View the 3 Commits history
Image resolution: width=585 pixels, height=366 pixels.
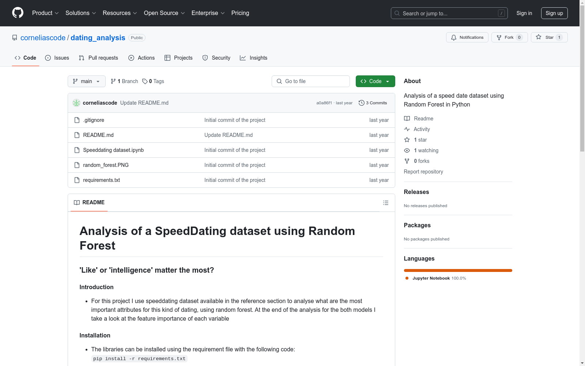pyautogui.click(x=373, y=103)
